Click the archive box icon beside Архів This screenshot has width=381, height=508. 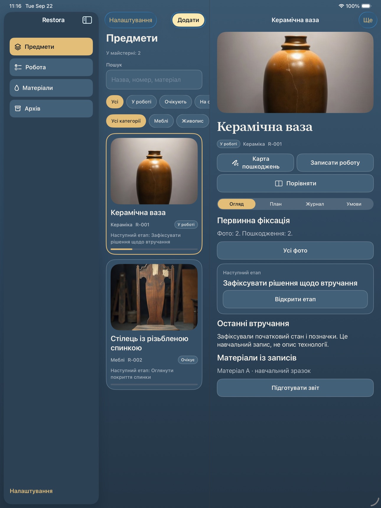pos(18,108)
